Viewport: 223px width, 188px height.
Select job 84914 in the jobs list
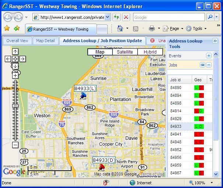pyautogui.click(x=176, y=111)
